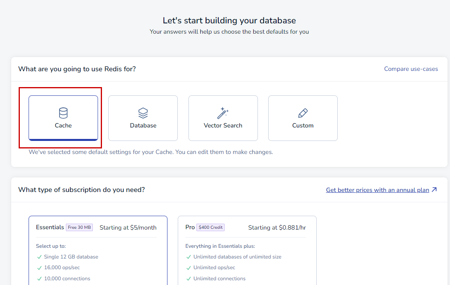Click the default settings for your Cache note

pos(151,152)
